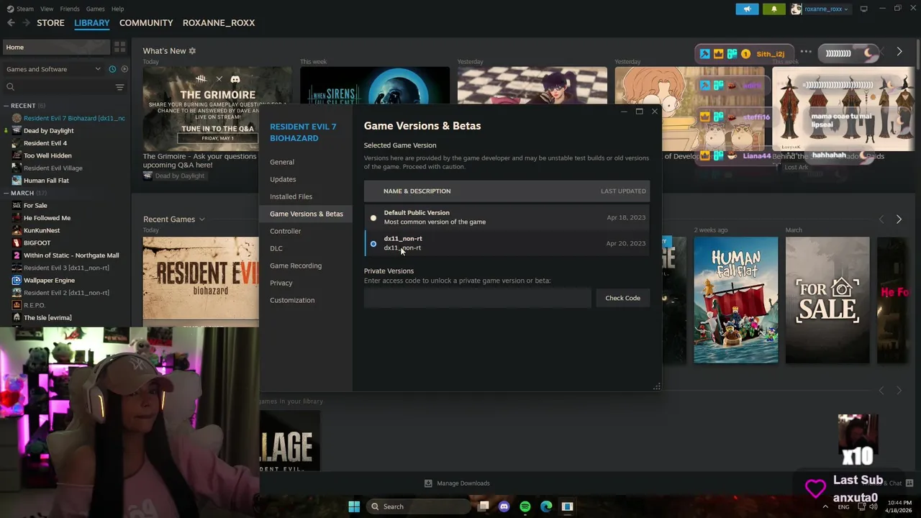The image size is (921, 518).
Task: Open Updates properties section
Action: click(x=283, y=179)
